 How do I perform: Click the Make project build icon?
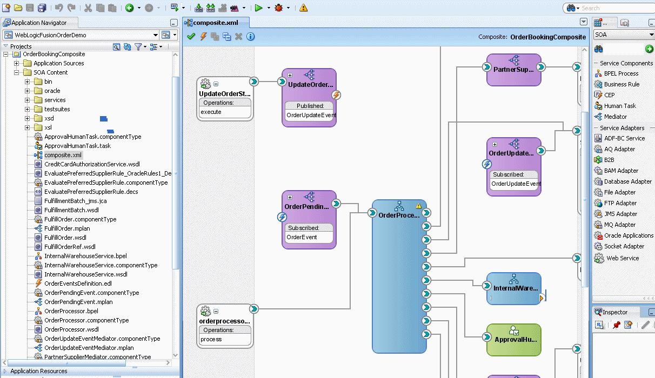click(198, 8)
